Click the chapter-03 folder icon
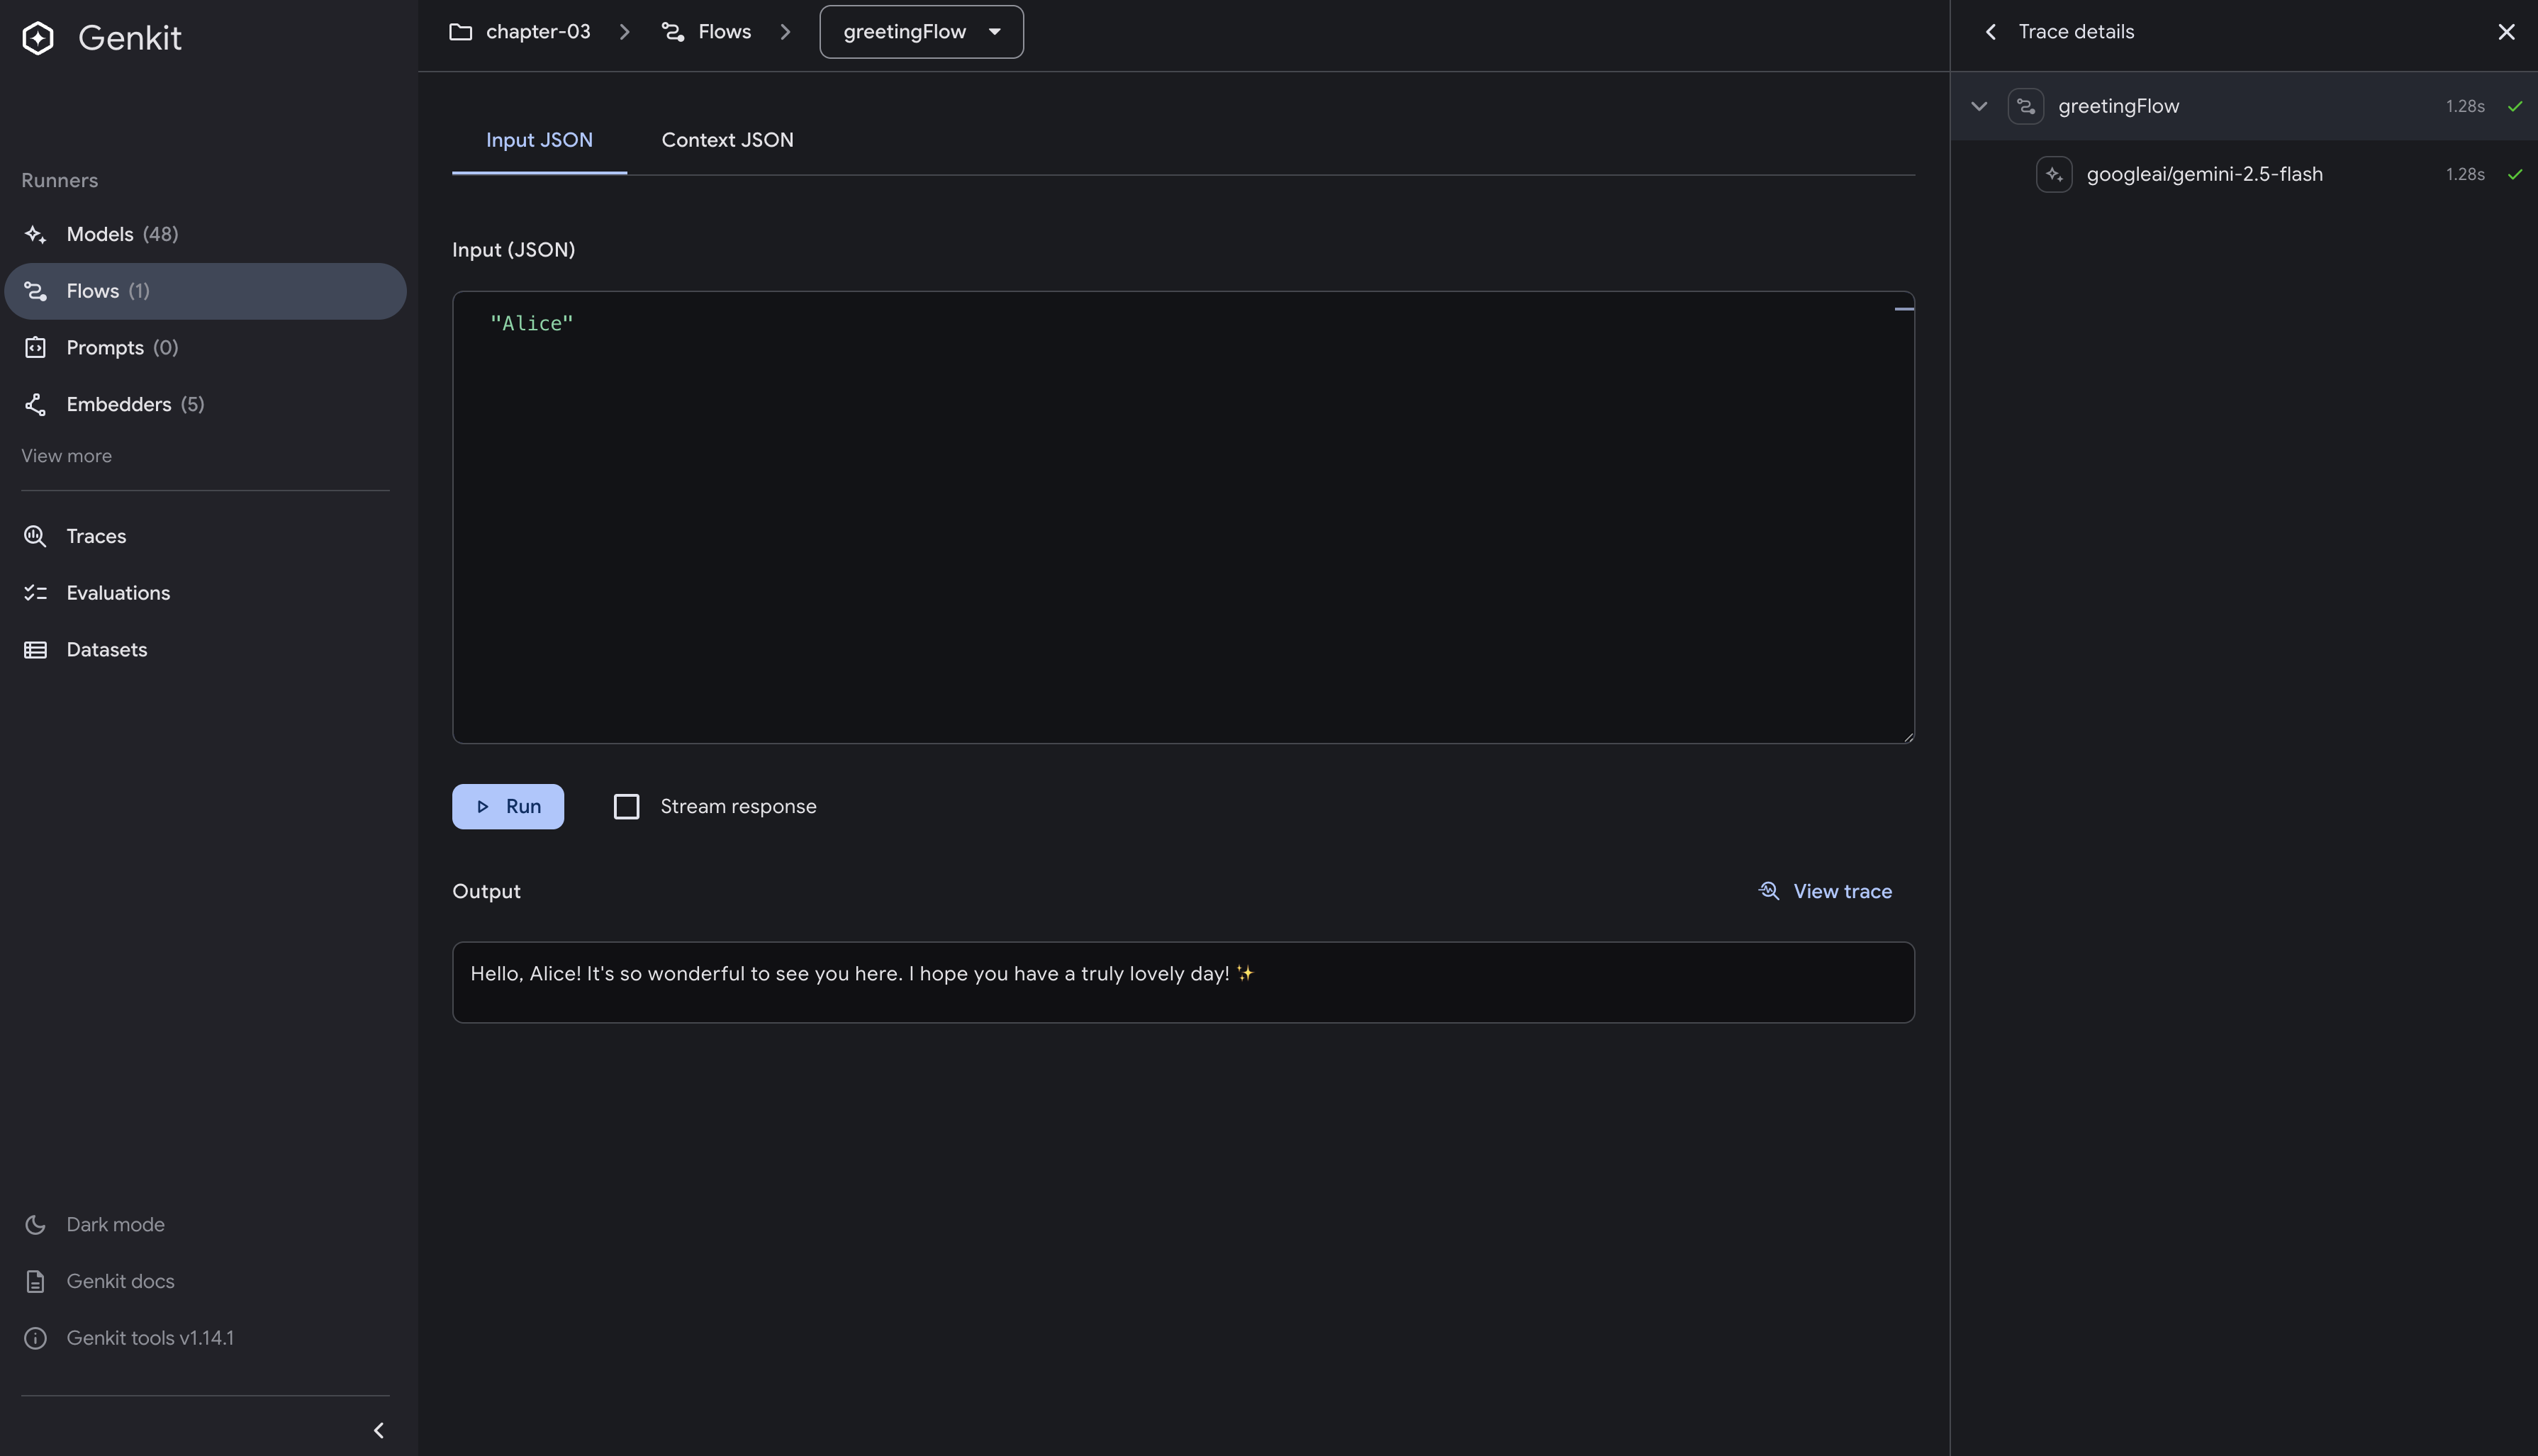The width and height of the screenshot is (2538, 1456). click(x=460, y=32)
